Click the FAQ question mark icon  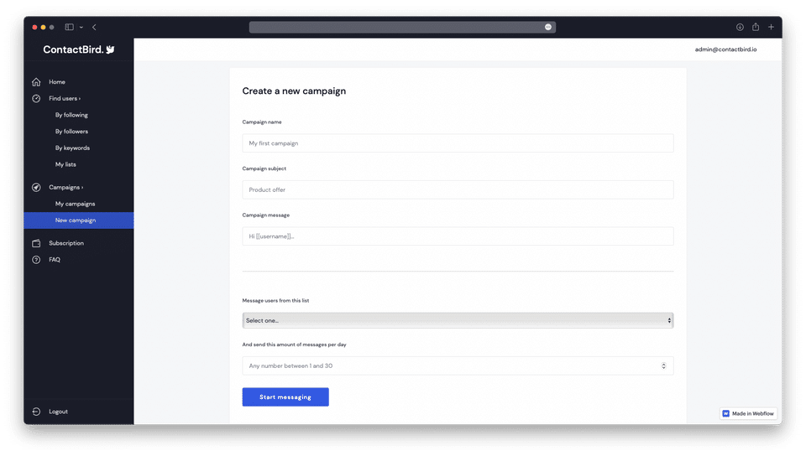click(36, 260)
